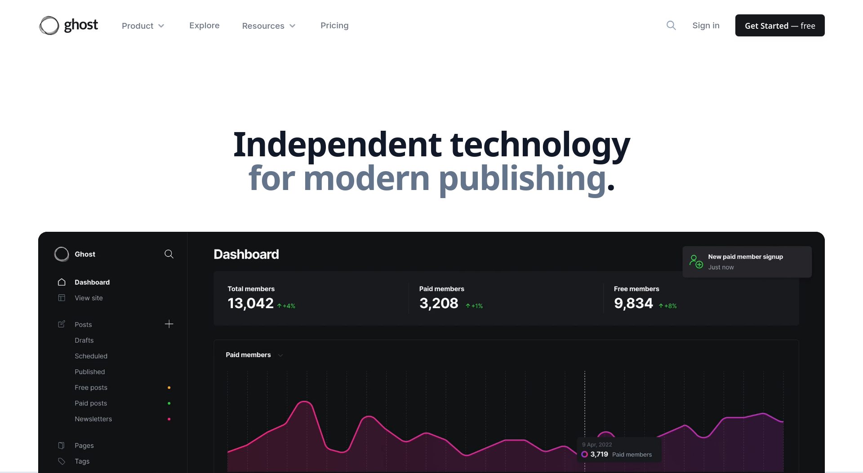Open Paid posts view
This screenshot has width=863, height=473.
click(x=91, y=403)
